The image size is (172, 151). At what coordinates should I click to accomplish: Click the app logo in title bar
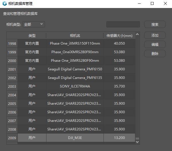[5, 4]
